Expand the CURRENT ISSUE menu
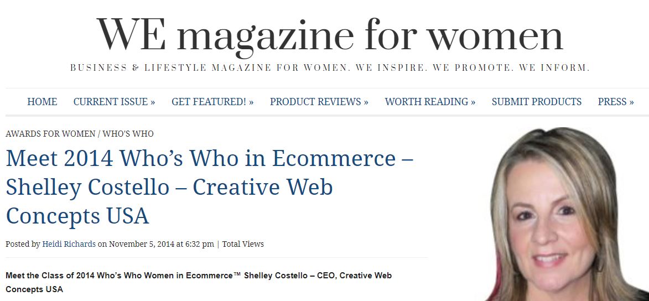The height and width of the screenshot is (301, 649). [x=114, y=102]
